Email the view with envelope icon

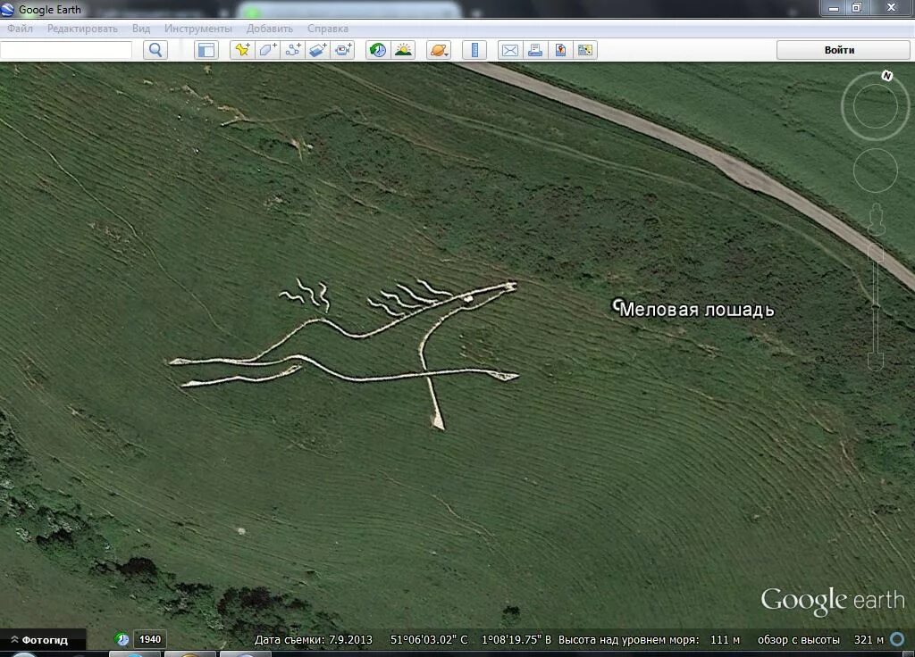click(x=509, y=50)
